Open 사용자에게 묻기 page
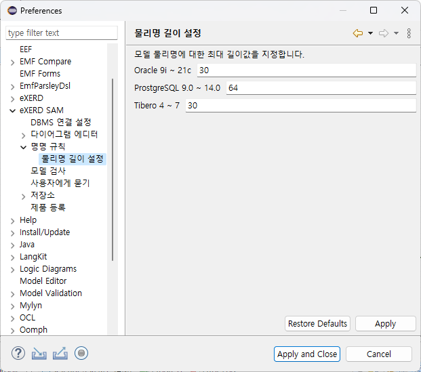421x372 pixels. pyautogui.click(x=60, y=183)
